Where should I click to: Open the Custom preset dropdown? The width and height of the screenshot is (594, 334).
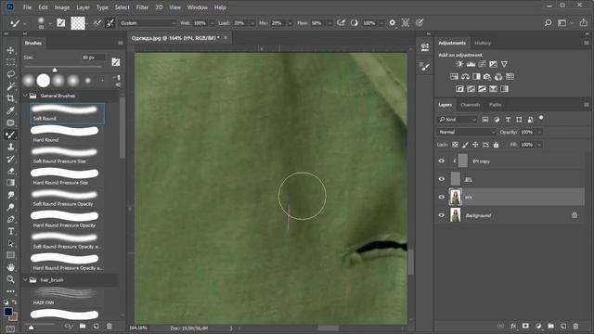[148, 23]
